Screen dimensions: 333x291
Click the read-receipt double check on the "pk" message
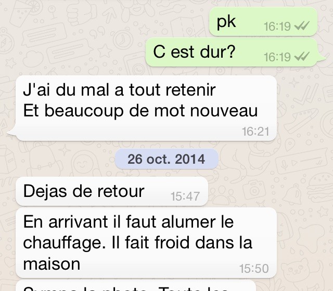[302, 26]
